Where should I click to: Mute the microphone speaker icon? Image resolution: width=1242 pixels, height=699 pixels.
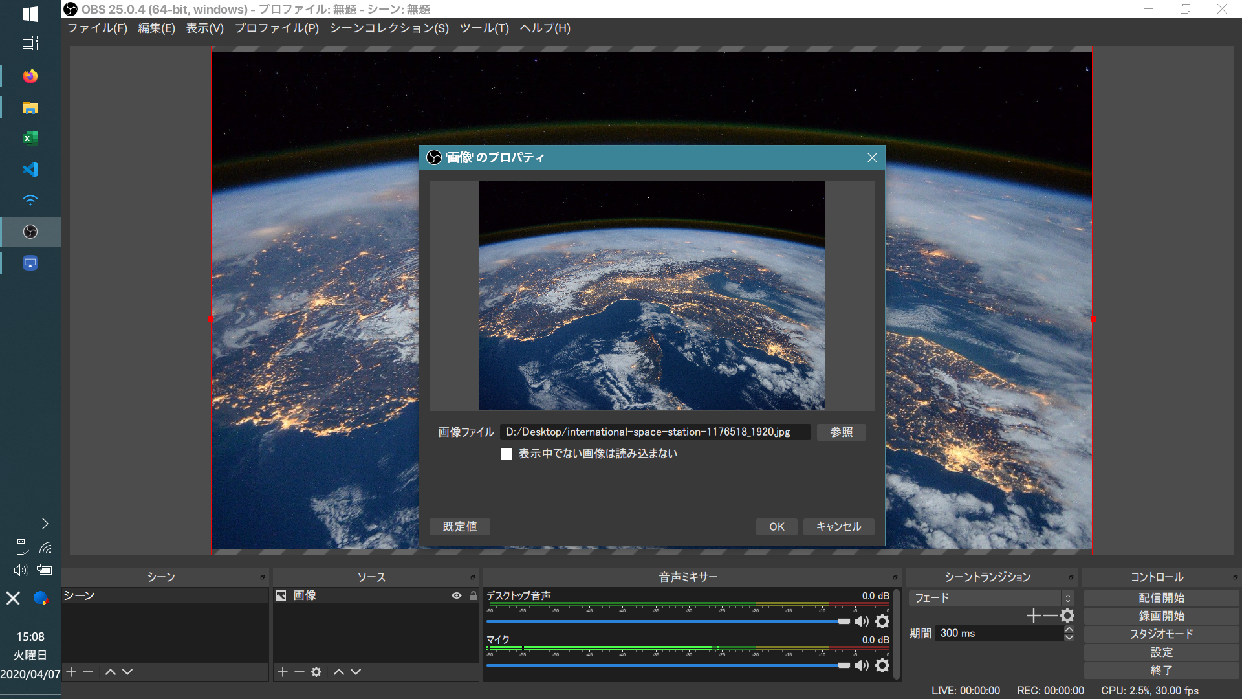(x=861, y=665)
